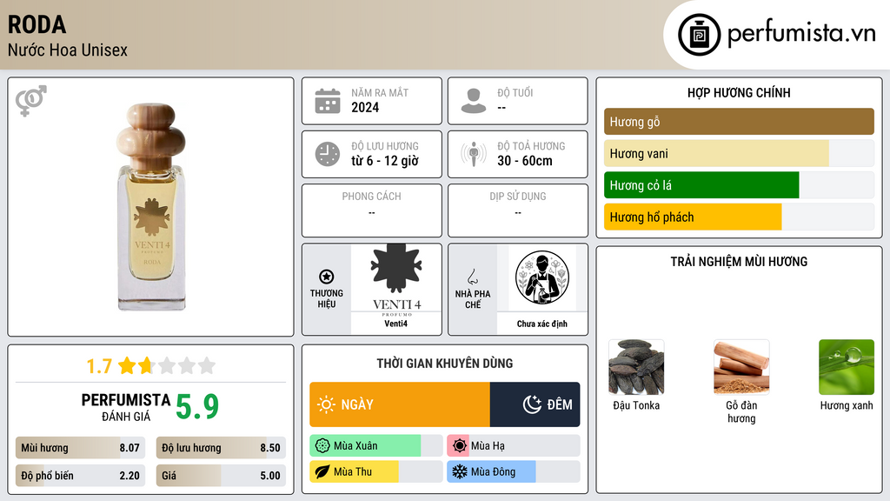890x501 pixels.
Task: Click the Thời gian khuyên dùng heading
Action: click(x=445, y=364)
